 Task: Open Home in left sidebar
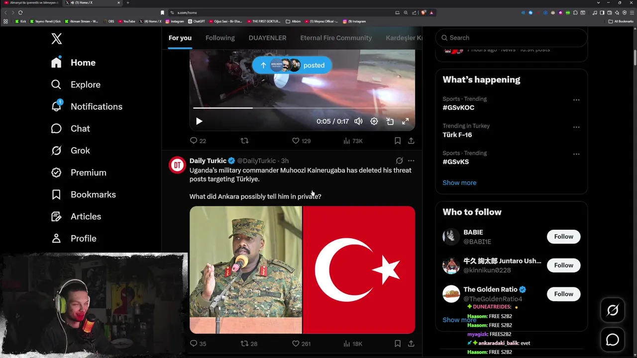coord(73,63)
